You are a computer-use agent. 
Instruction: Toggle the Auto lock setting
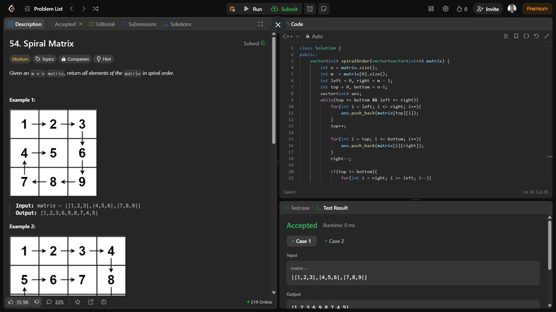click(x=314, y=36)
